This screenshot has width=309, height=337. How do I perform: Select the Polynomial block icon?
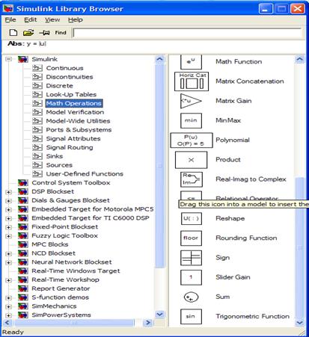pos(192,140)
